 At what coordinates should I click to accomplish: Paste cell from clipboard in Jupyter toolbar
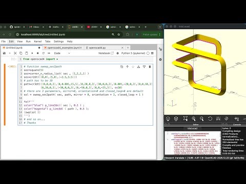tap(27, 53)
